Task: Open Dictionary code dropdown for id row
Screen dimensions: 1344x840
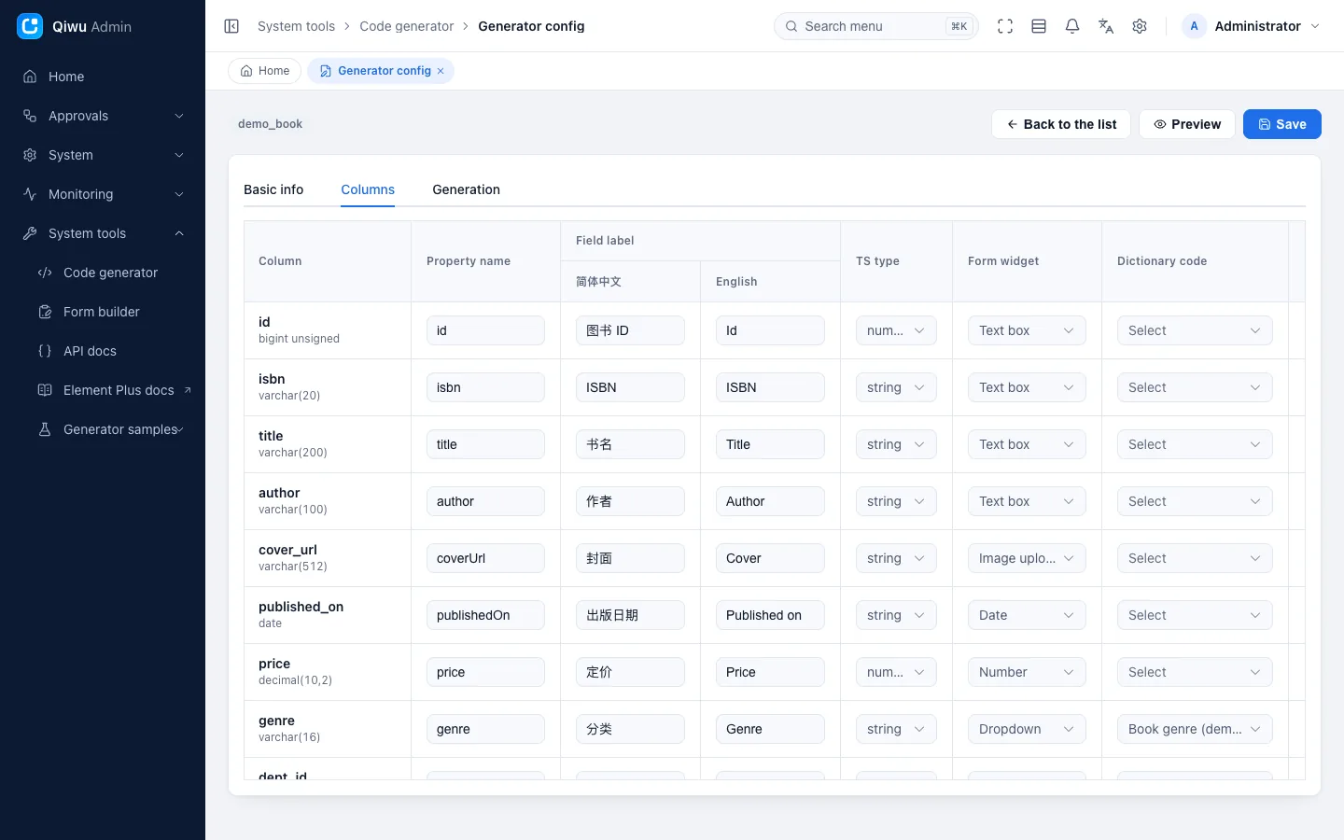Action: (1195, 330)
